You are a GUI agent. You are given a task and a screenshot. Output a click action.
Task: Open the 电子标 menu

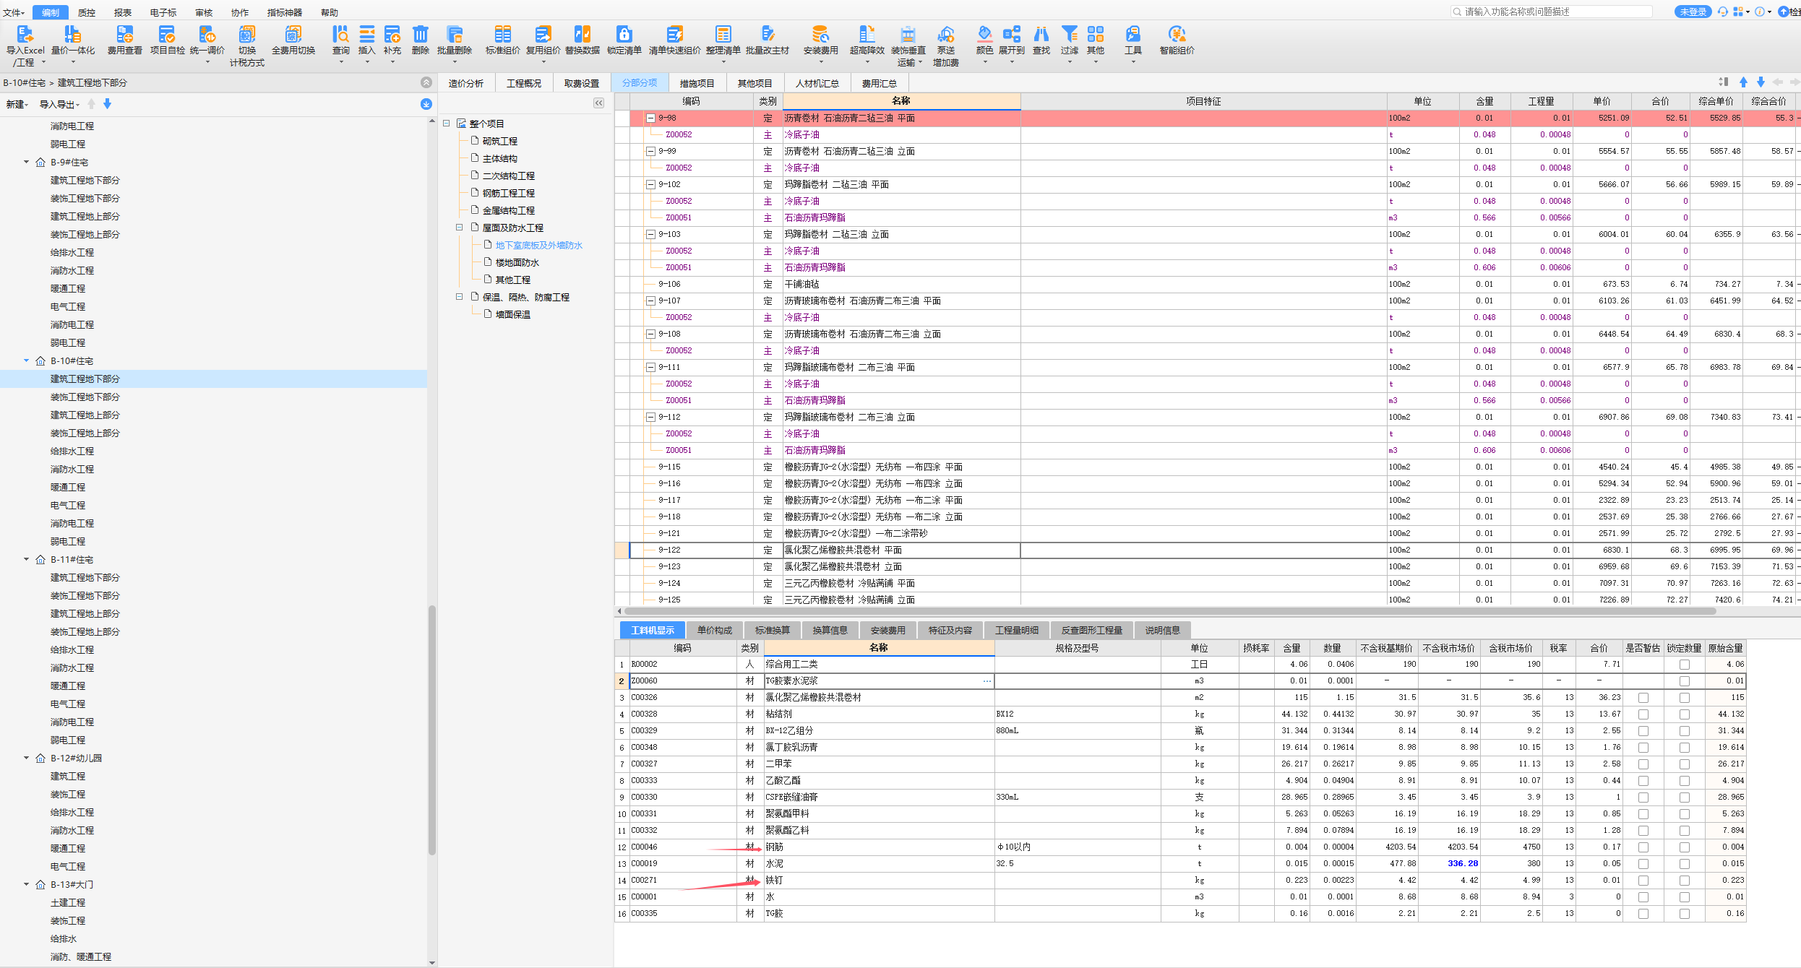click(x=163, y=12)
